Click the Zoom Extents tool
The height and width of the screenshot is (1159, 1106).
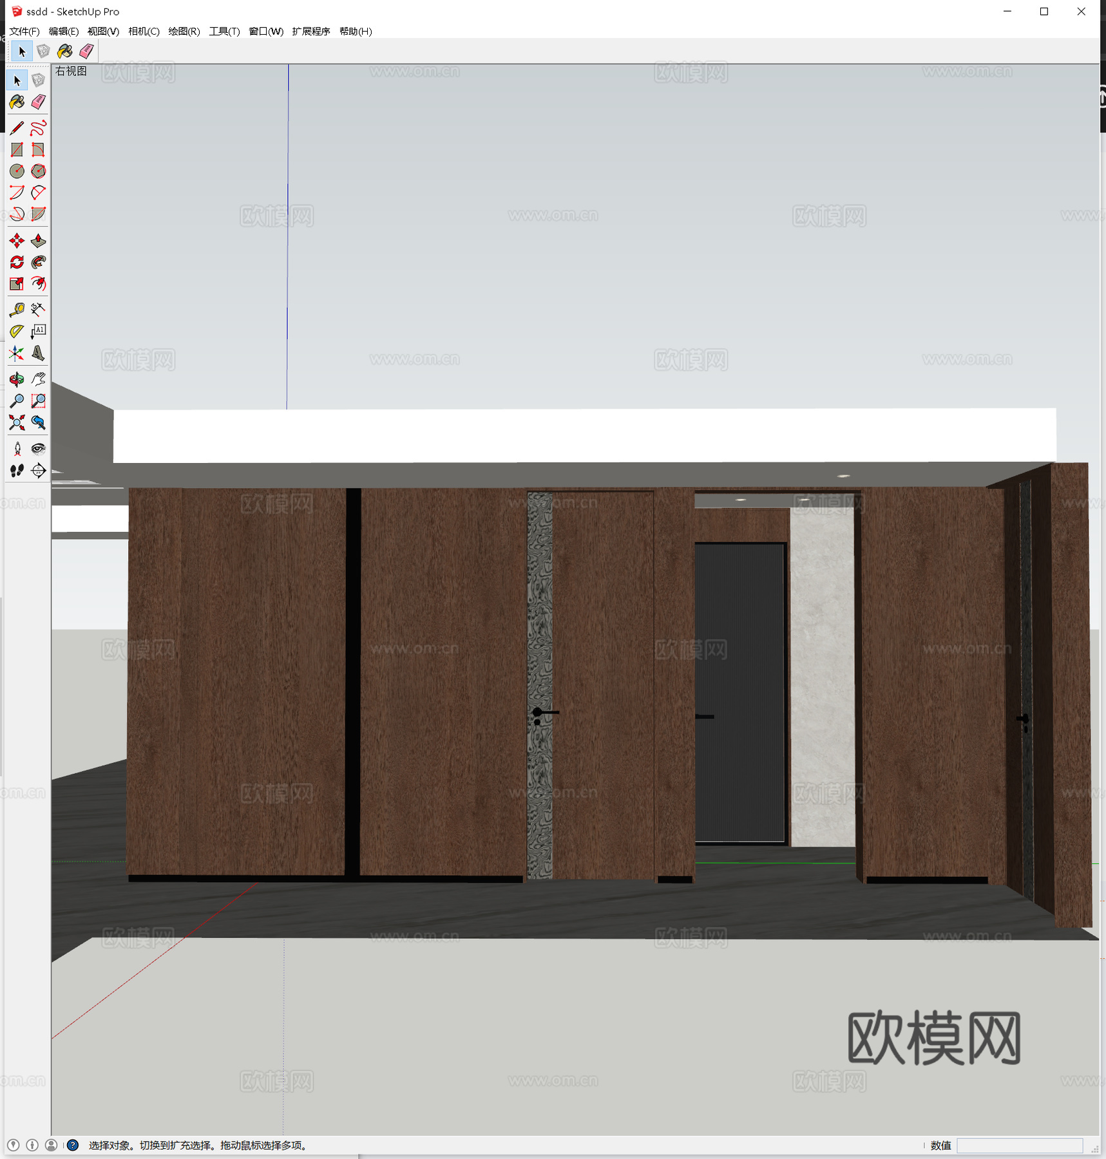[17, 422]
